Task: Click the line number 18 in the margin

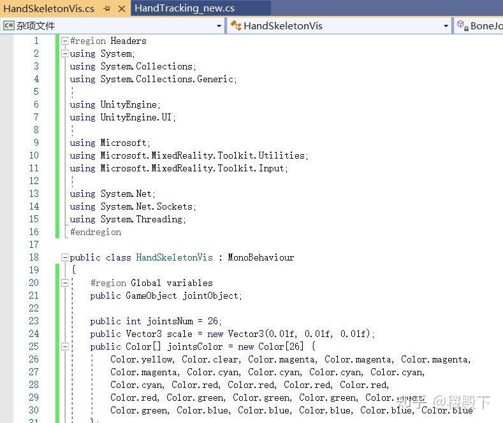Action: click(34, 257)
